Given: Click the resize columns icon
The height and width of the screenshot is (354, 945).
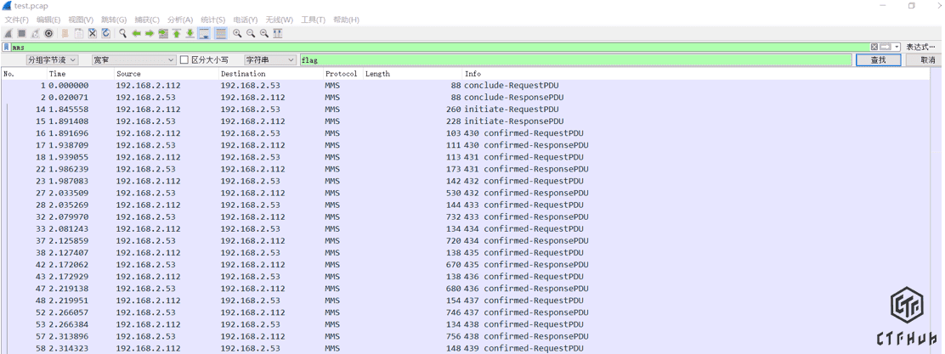Looking at the screenshot, I should pos(278,33).
